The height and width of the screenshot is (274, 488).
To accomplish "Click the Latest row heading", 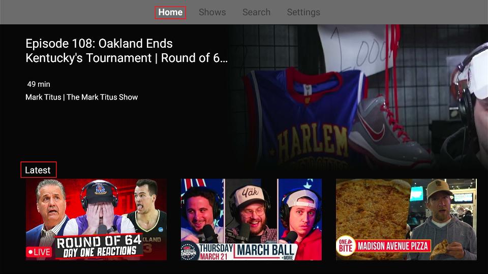I will (x=38, y=170).
